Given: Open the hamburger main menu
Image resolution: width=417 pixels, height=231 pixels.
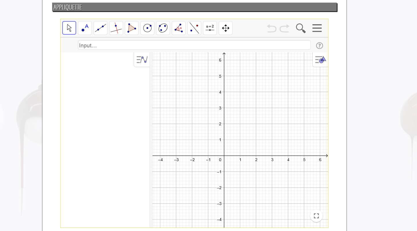Looking at the screenshot, I should 317,28.
